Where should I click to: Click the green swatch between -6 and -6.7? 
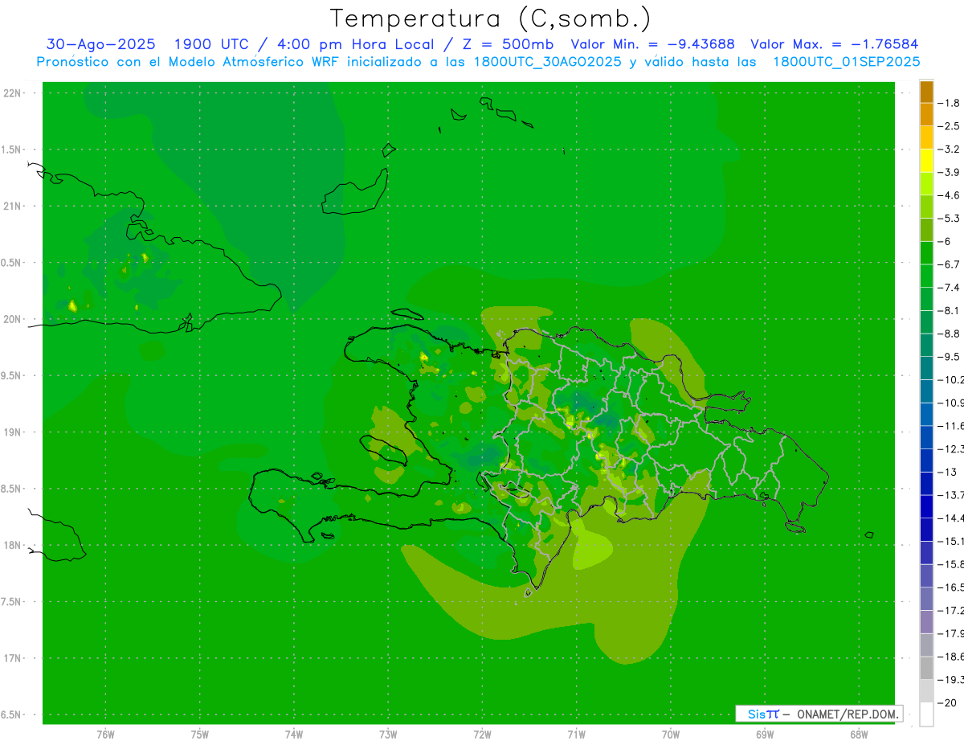point(926,252)
